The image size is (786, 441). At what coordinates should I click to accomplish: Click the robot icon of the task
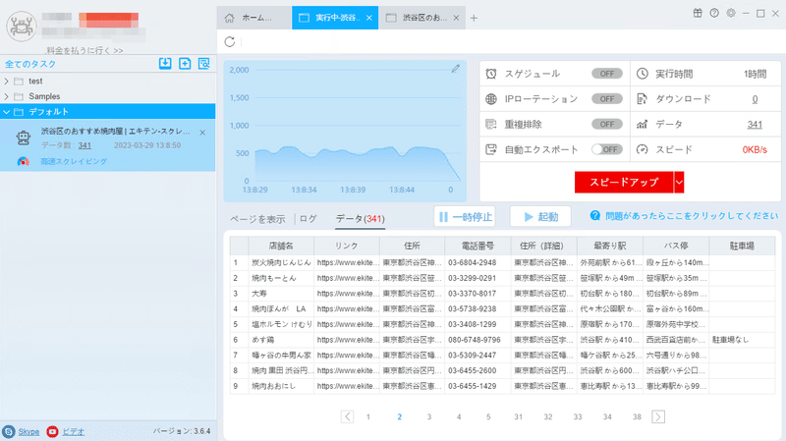coord(23,138)
